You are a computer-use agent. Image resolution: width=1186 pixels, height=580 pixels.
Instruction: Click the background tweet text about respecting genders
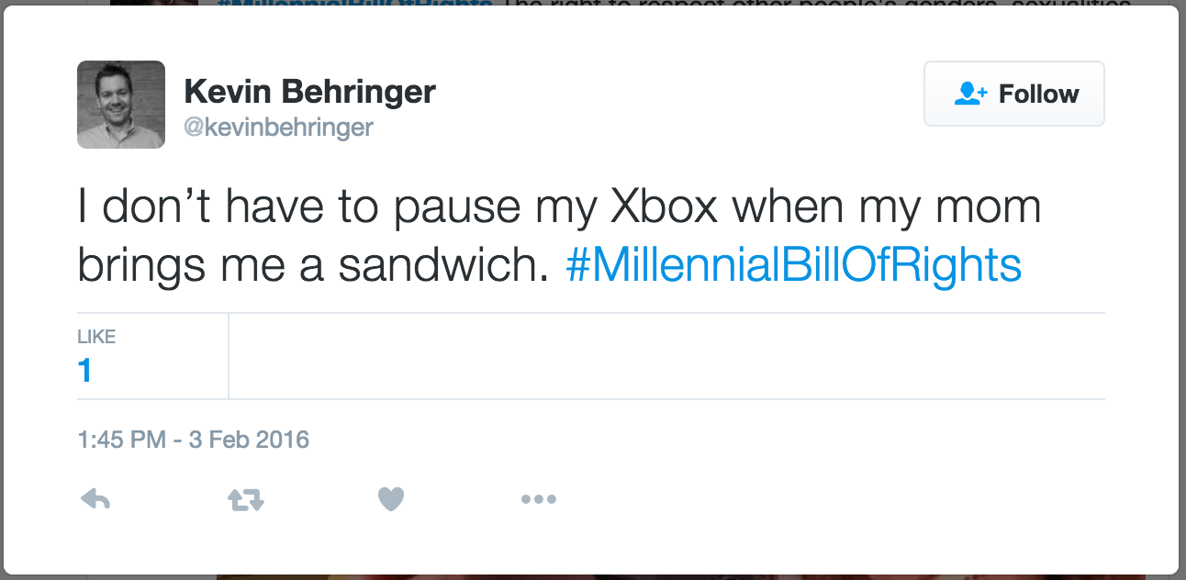(x=808, y=2)
